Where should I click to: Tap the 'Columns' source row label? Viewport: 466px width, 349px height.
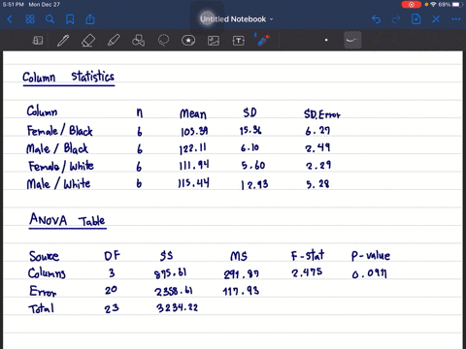click(x=47, y=273)
